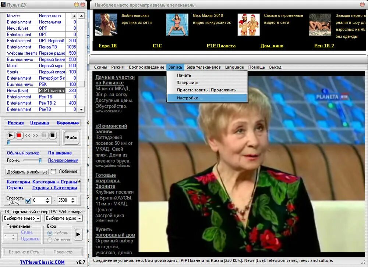Click the По ширине link

(x=60, y=153)
